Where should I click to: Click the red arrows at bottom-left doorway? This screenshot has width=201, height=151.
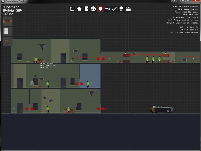coord(29,109)
